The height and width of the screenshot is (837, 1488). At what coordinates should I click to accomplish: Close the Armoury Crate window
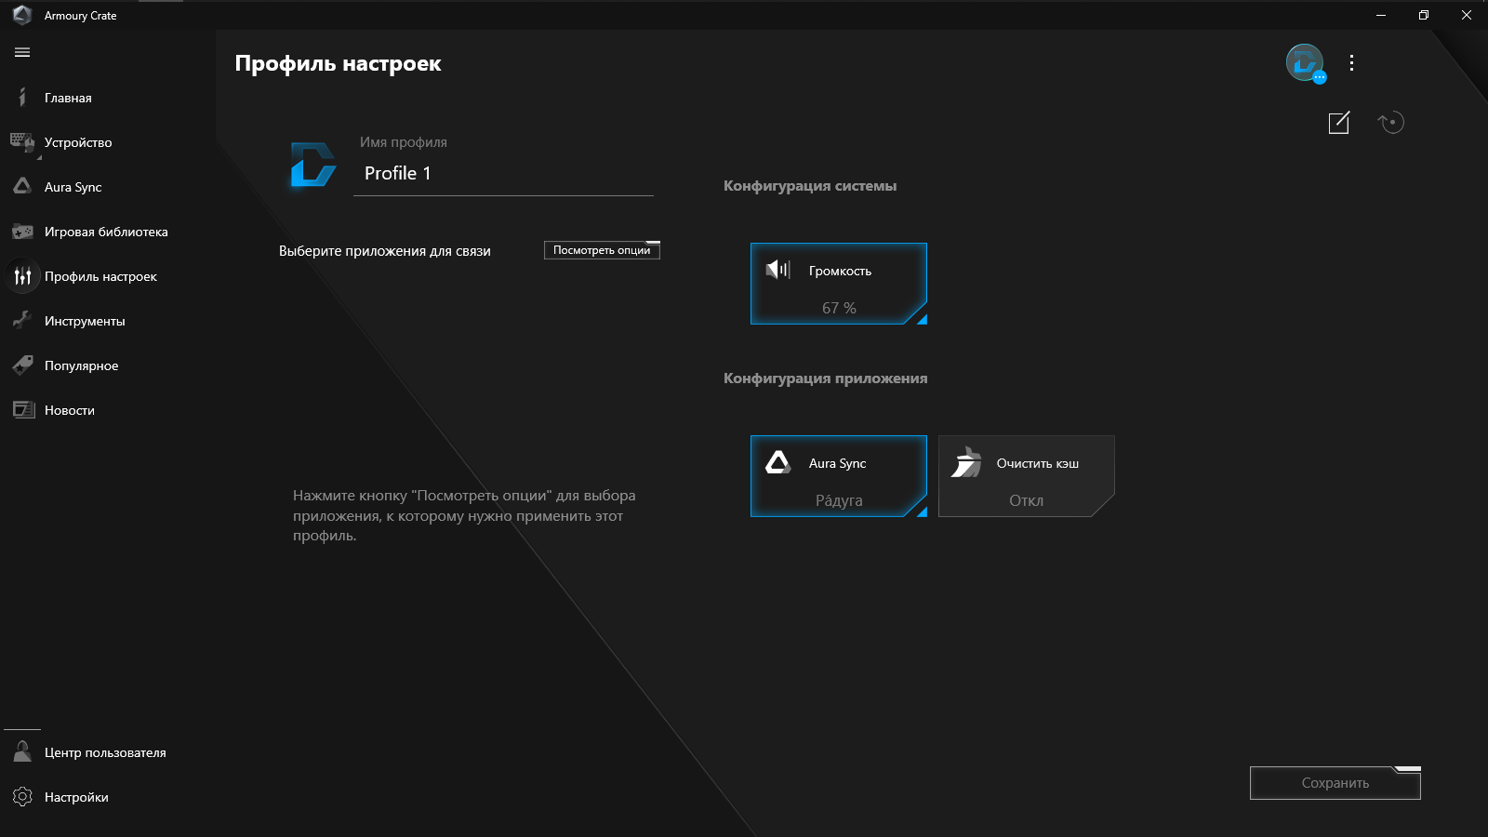(x=1467, y=15)
